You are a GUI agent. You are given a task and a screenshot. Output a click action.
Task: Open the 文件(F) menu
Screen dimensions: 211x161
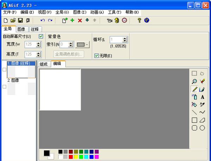pyautogui.click(x=9, y=12)
